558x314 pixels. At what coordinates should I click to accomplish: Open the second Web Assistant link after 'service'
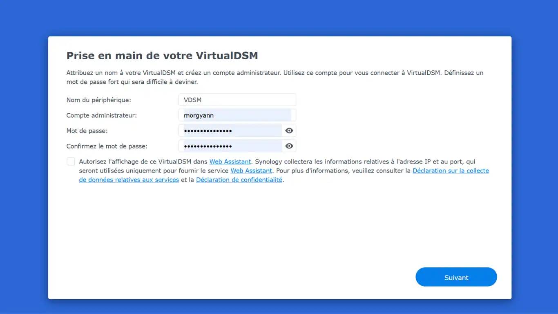[251, 170]
